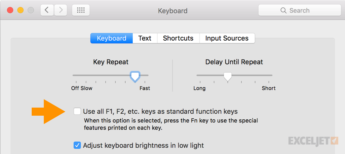Click the yellow minimize window button
Viewport: 345px width, 154px height.
click(21, 10)
